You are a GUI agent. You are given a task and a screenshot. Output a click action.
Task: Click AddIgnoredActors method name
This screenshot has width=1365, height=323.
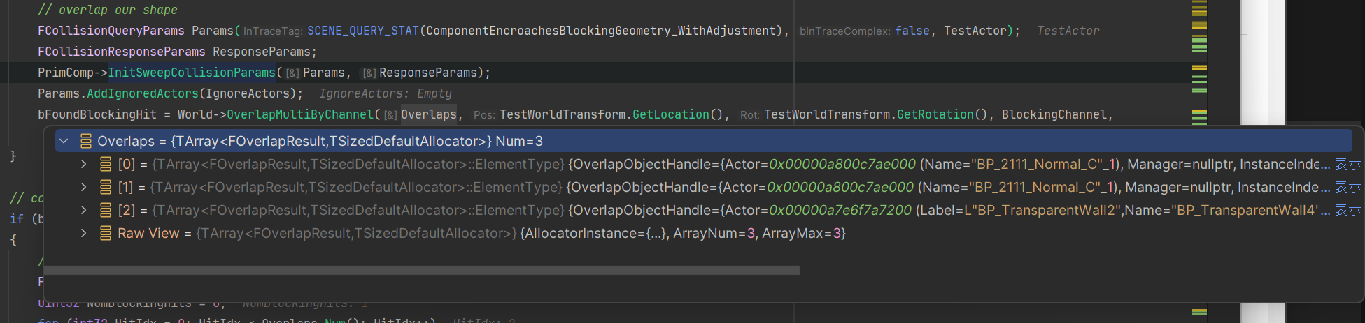click(143, 93)
